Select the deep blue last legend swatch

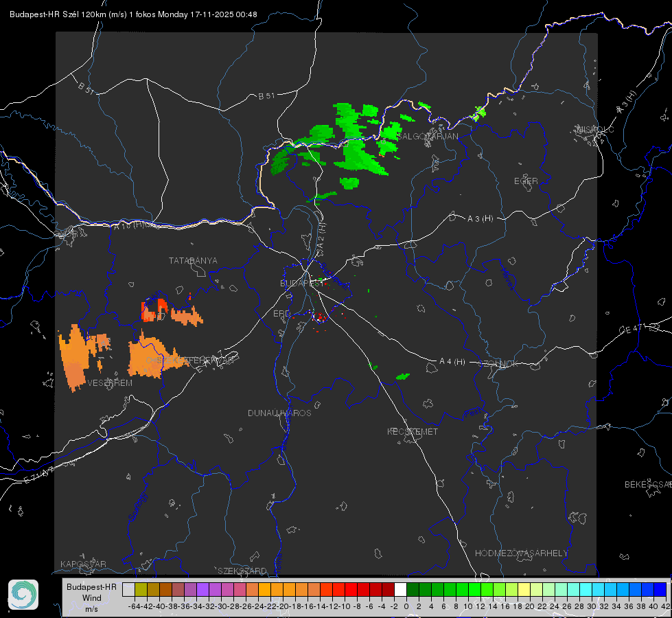(x=660, y=589)
